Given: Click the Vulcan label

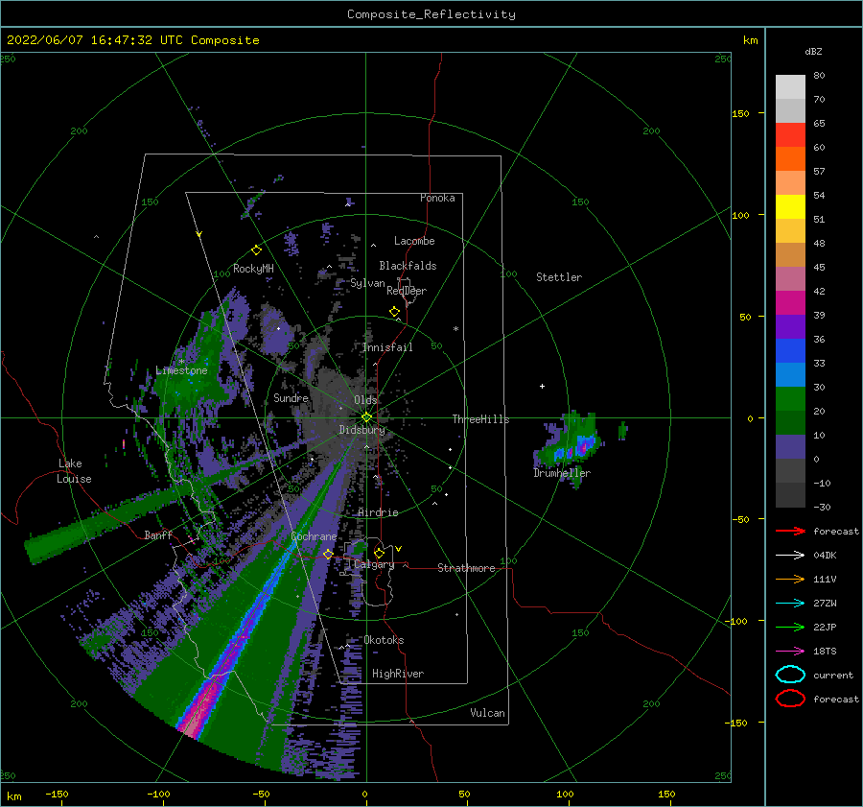Looking at the screenshot, I should coord(488,713).
